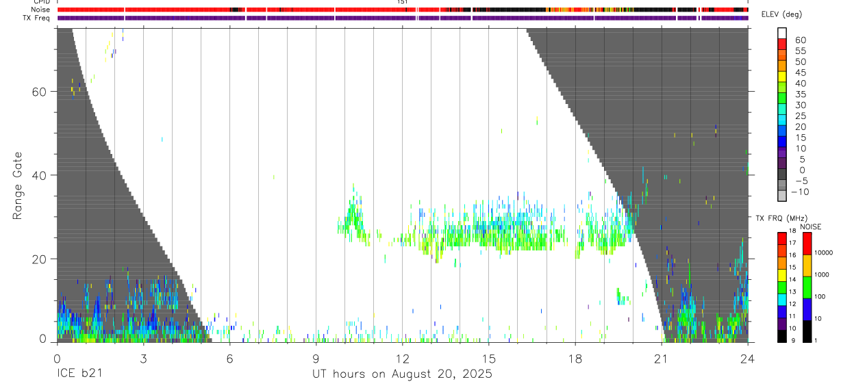841x388 pixels.
Task: Click the '40' tick on the Range Gate axis
Action: [x=40, y=175]
